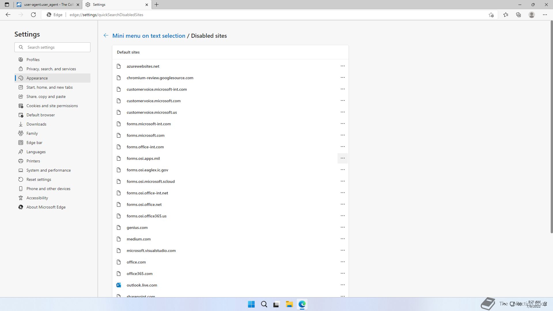The image size is (553, 311).
Task: Open Default browser settings section
Action: click(52, 115)
